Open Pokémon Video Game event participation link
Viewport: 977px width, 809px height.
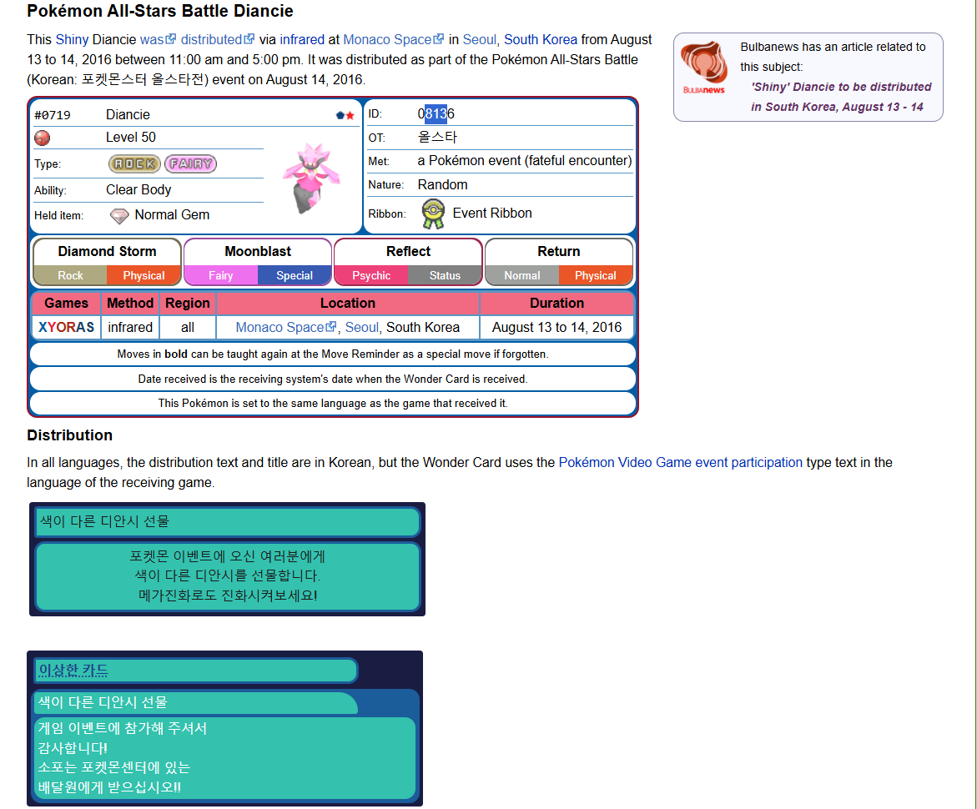(680, 462)
